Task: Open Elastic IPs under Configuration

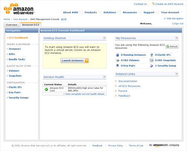Action: (15, 87)
